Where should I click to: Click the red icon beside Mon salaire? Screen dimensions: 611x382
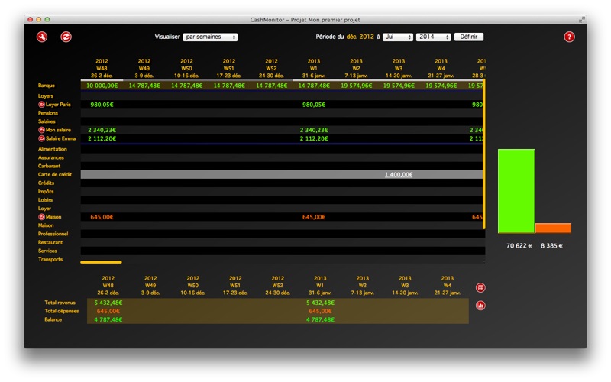point(41,131)
